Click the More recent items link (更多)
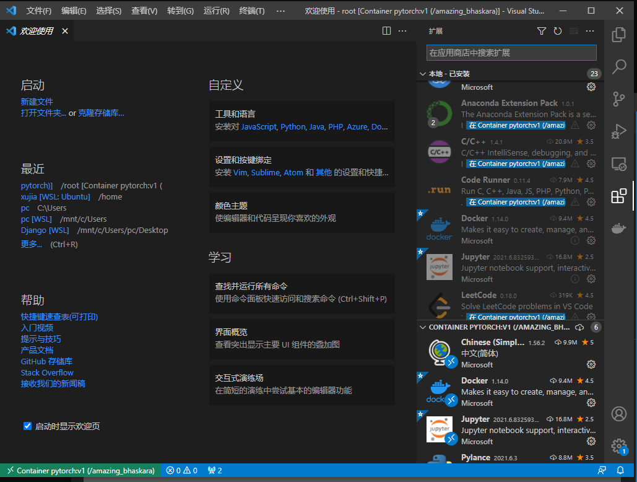The image size is (637, 482). (32, 244)
